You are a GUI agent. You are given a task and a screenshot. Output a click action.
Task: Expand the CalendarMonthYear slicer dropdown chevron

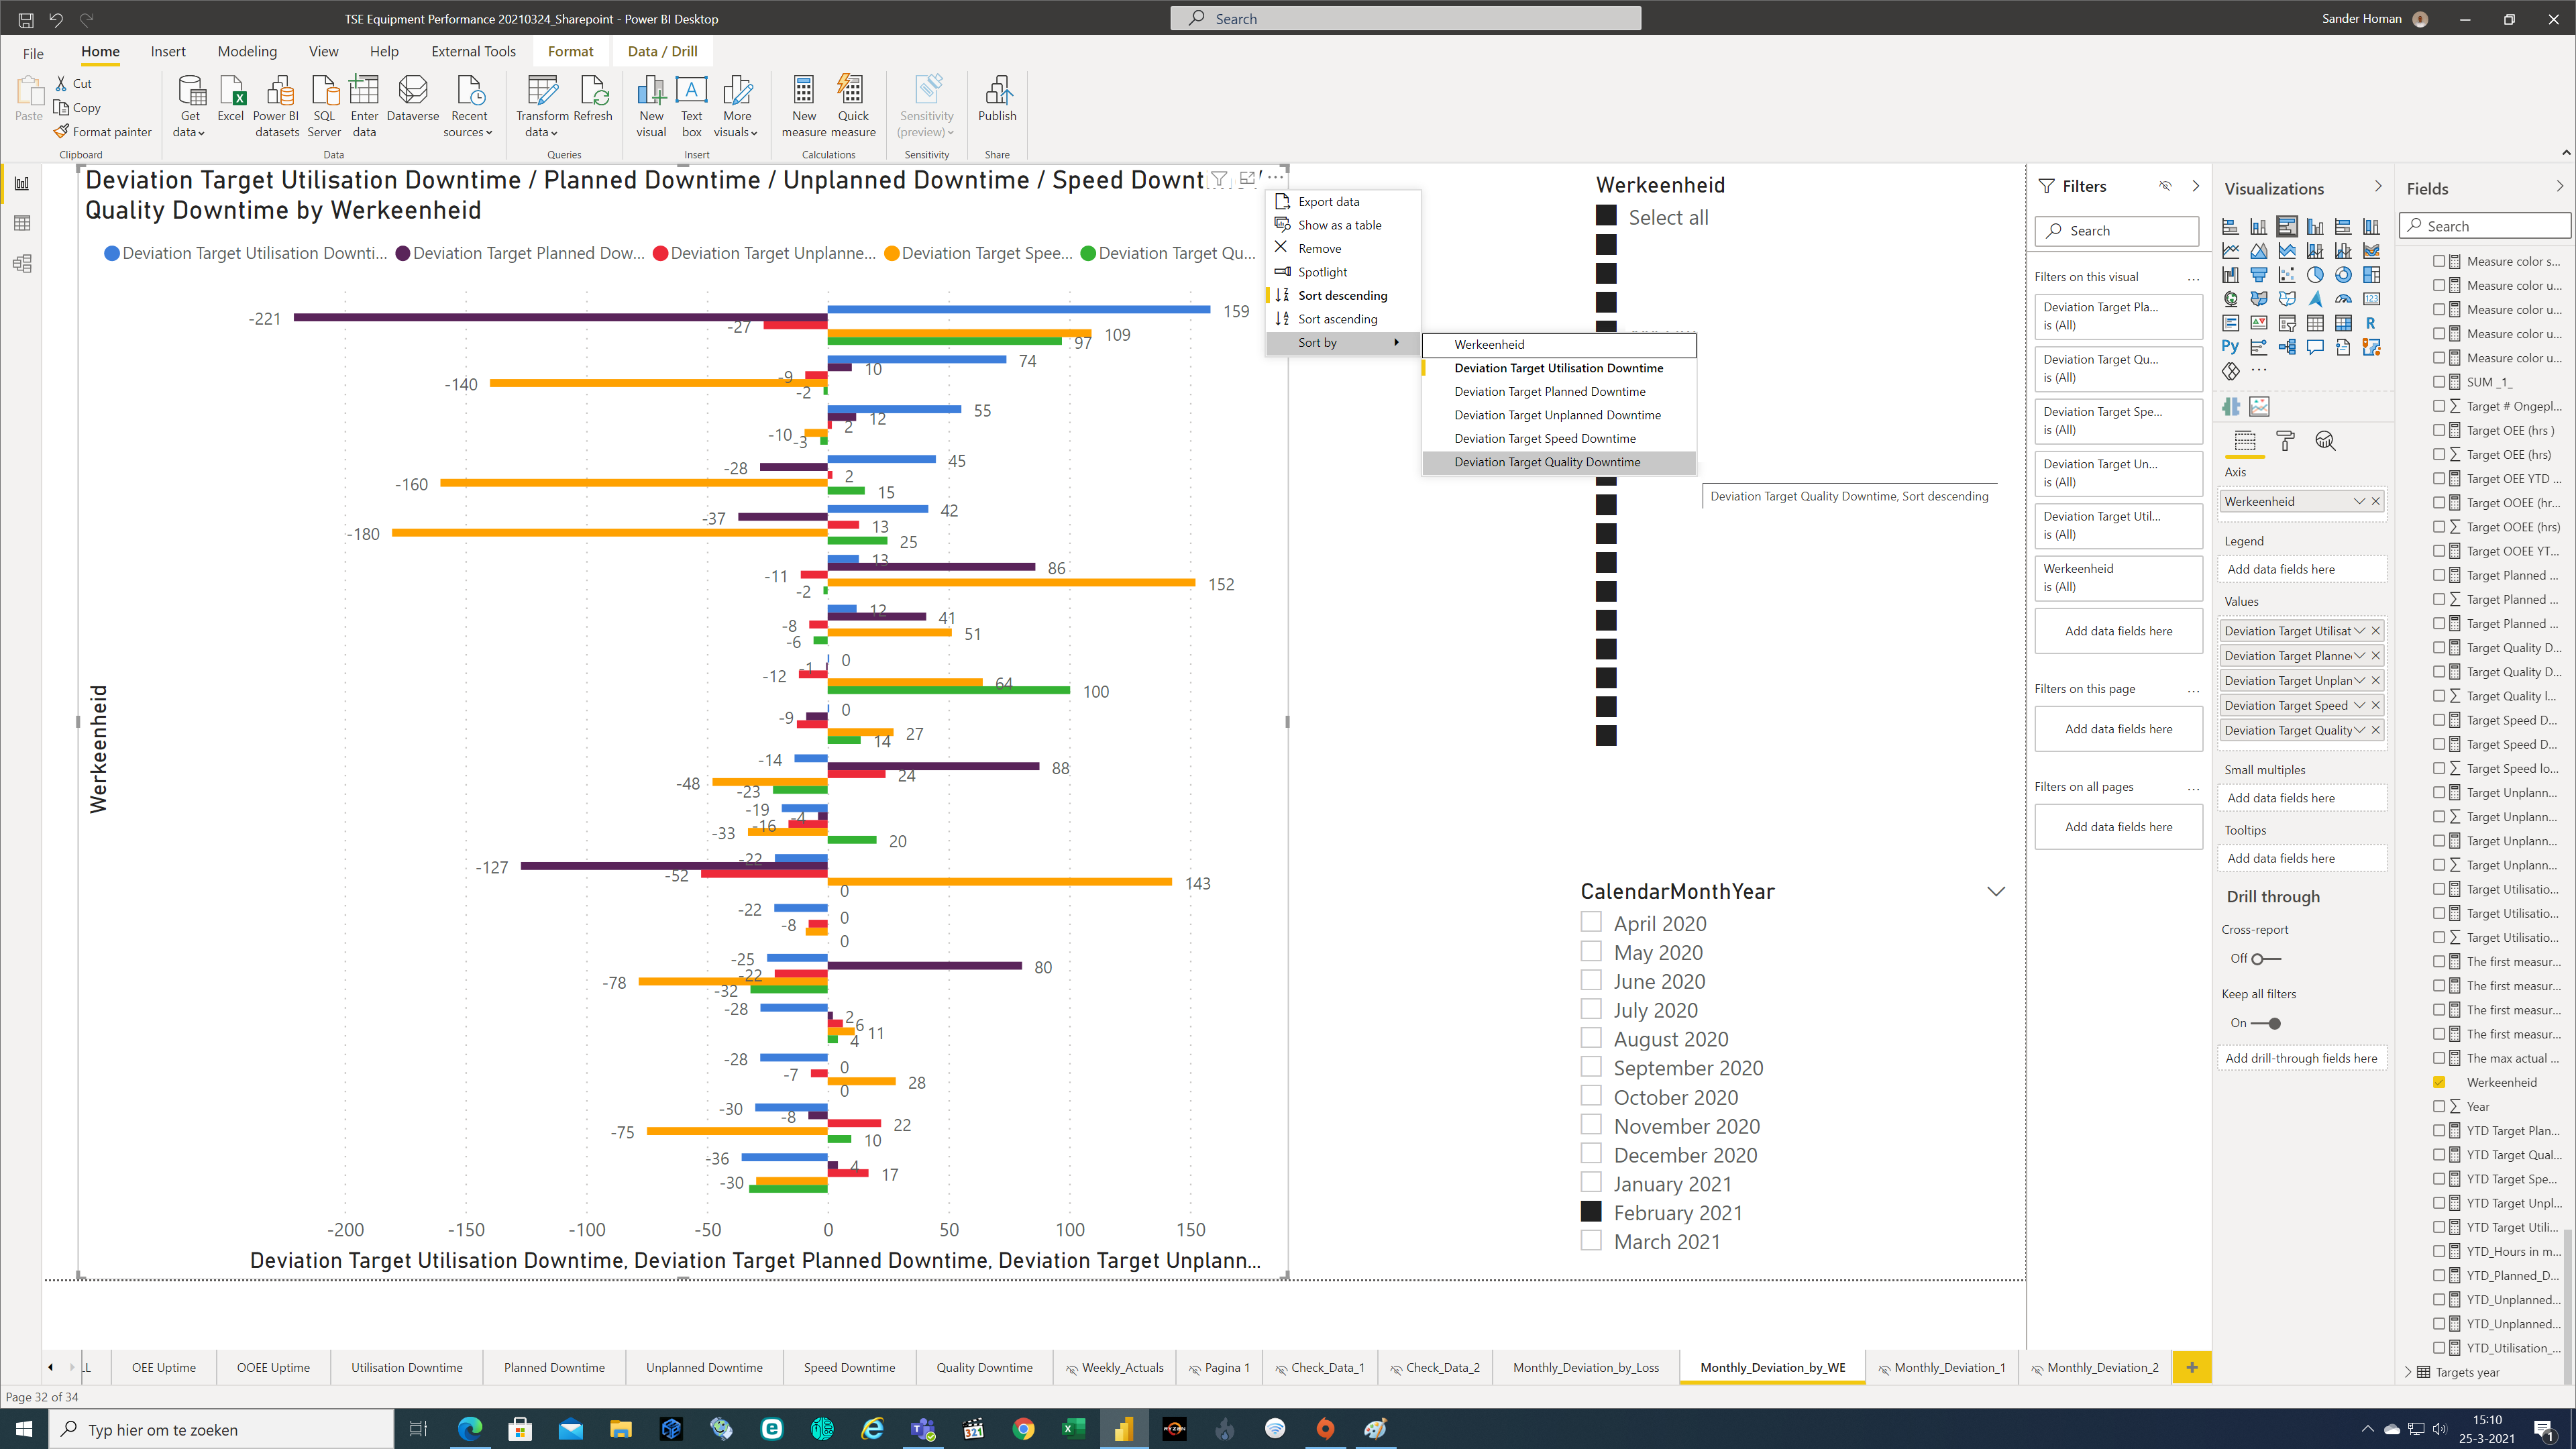(1995, 892)
